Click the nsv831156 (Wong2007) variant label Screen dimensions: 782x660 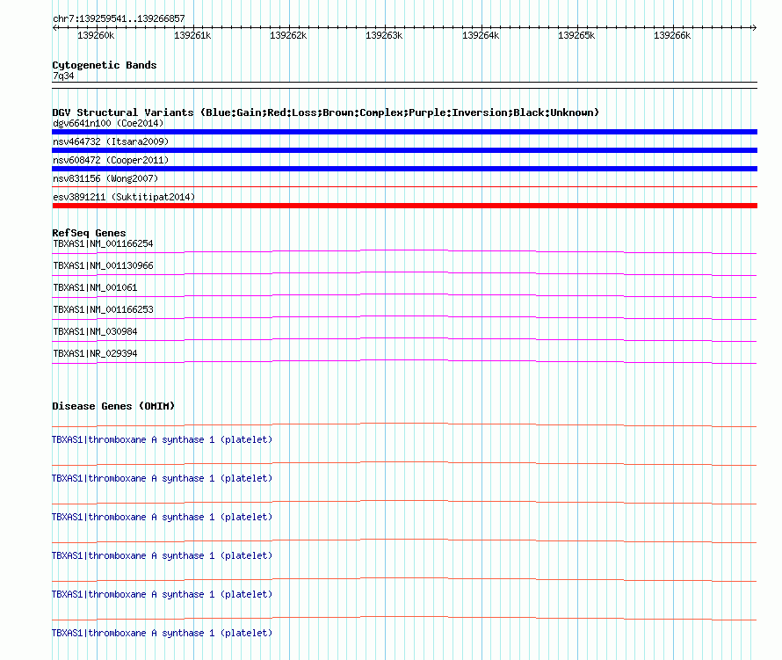[105, 178]
